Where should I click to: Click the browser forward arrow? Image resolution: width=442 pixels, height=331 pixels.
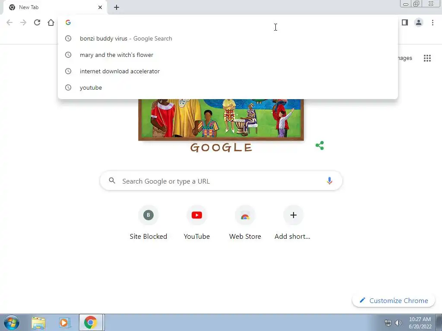(x=23, y=22)
